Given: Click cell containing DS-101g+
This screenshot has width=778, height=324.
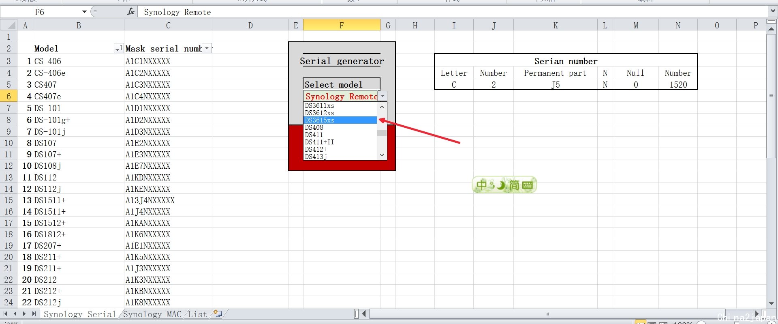Looking at the screenshot, I should pos(79,120).
